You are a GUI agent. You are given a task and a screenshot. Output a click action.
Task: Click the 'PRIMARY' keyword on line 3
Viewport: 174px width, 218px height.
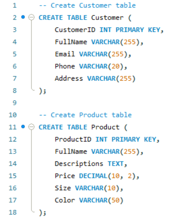(x=130, y=30)
